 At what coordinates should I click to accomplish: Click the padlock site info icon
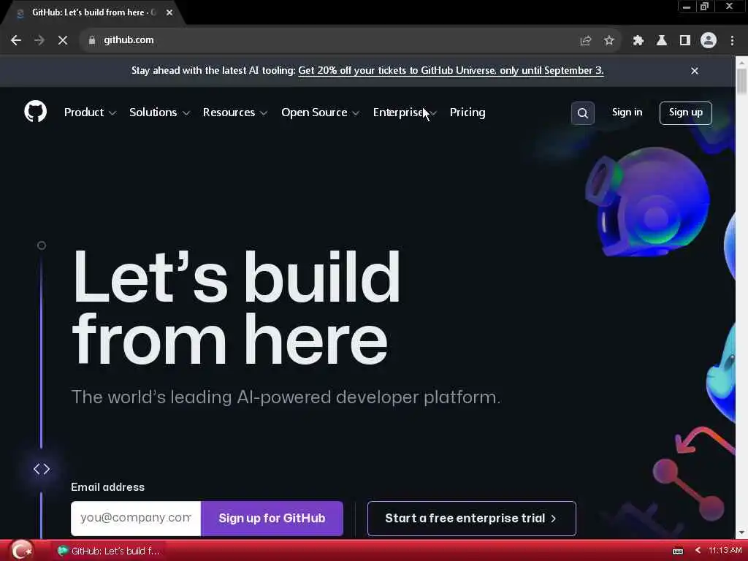[x=92, y=40]
